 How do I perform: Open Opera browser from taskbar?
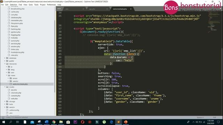coord(83,122)
